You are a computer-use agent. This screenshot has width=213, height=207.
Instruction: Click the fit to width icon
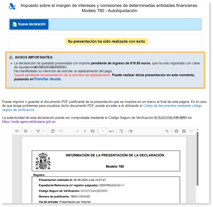point(92,131)
